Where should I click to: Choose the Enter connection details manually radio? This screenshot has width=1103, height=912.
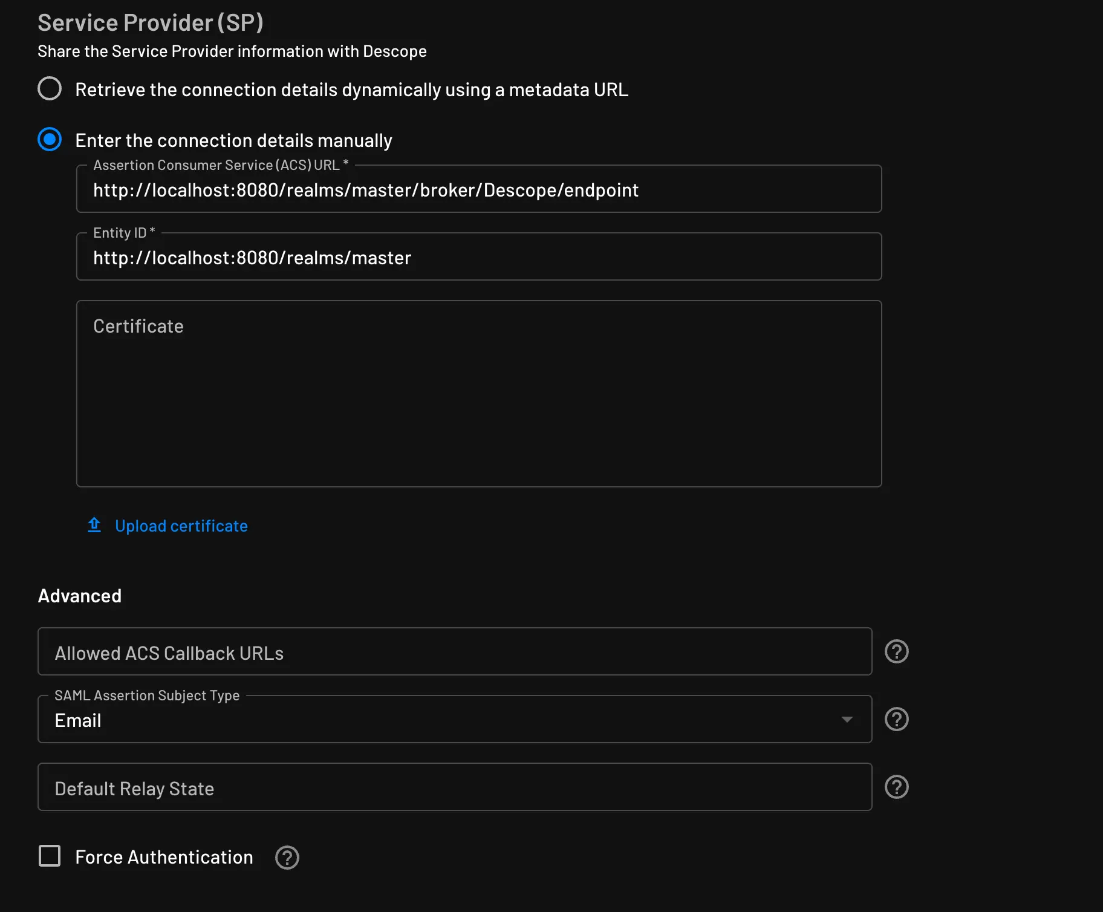[50, 139]
